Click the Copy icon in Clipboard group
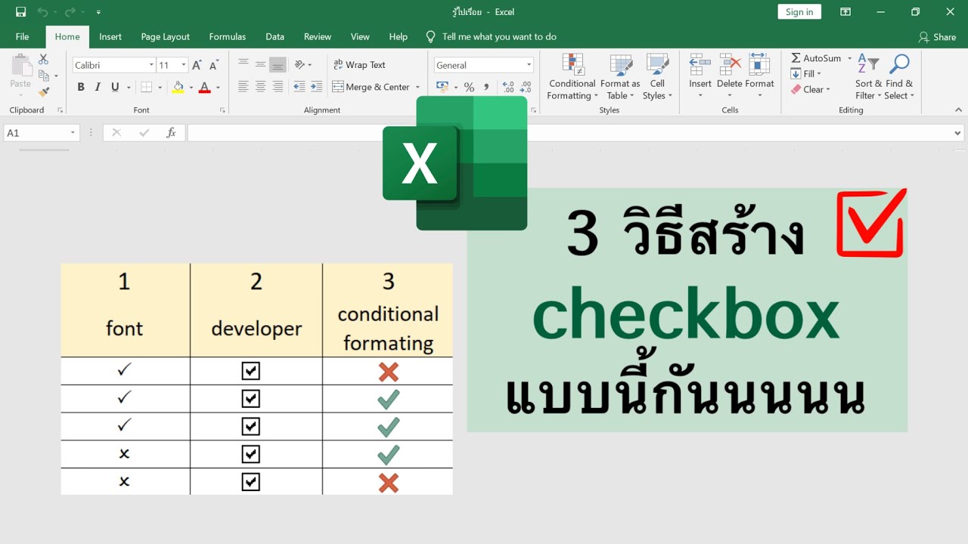 [x=44, y=76]
